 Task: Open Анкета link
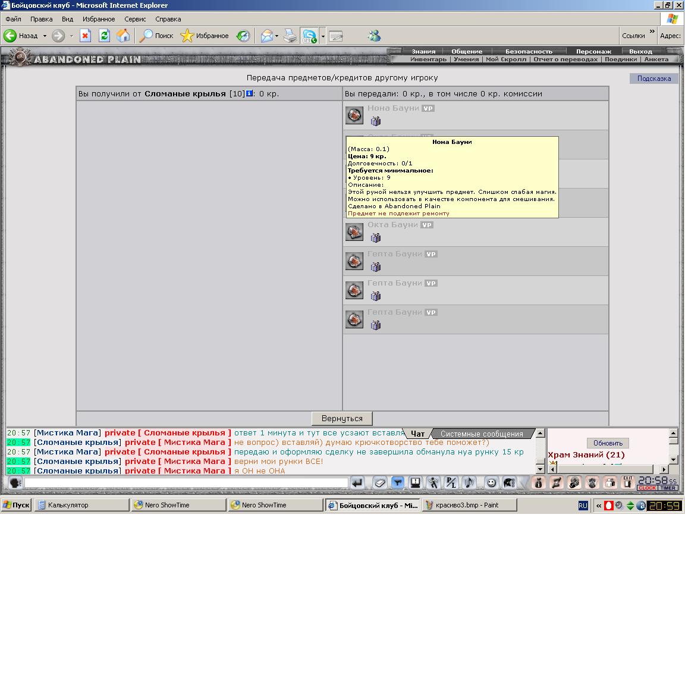click(x=656, y=59)
